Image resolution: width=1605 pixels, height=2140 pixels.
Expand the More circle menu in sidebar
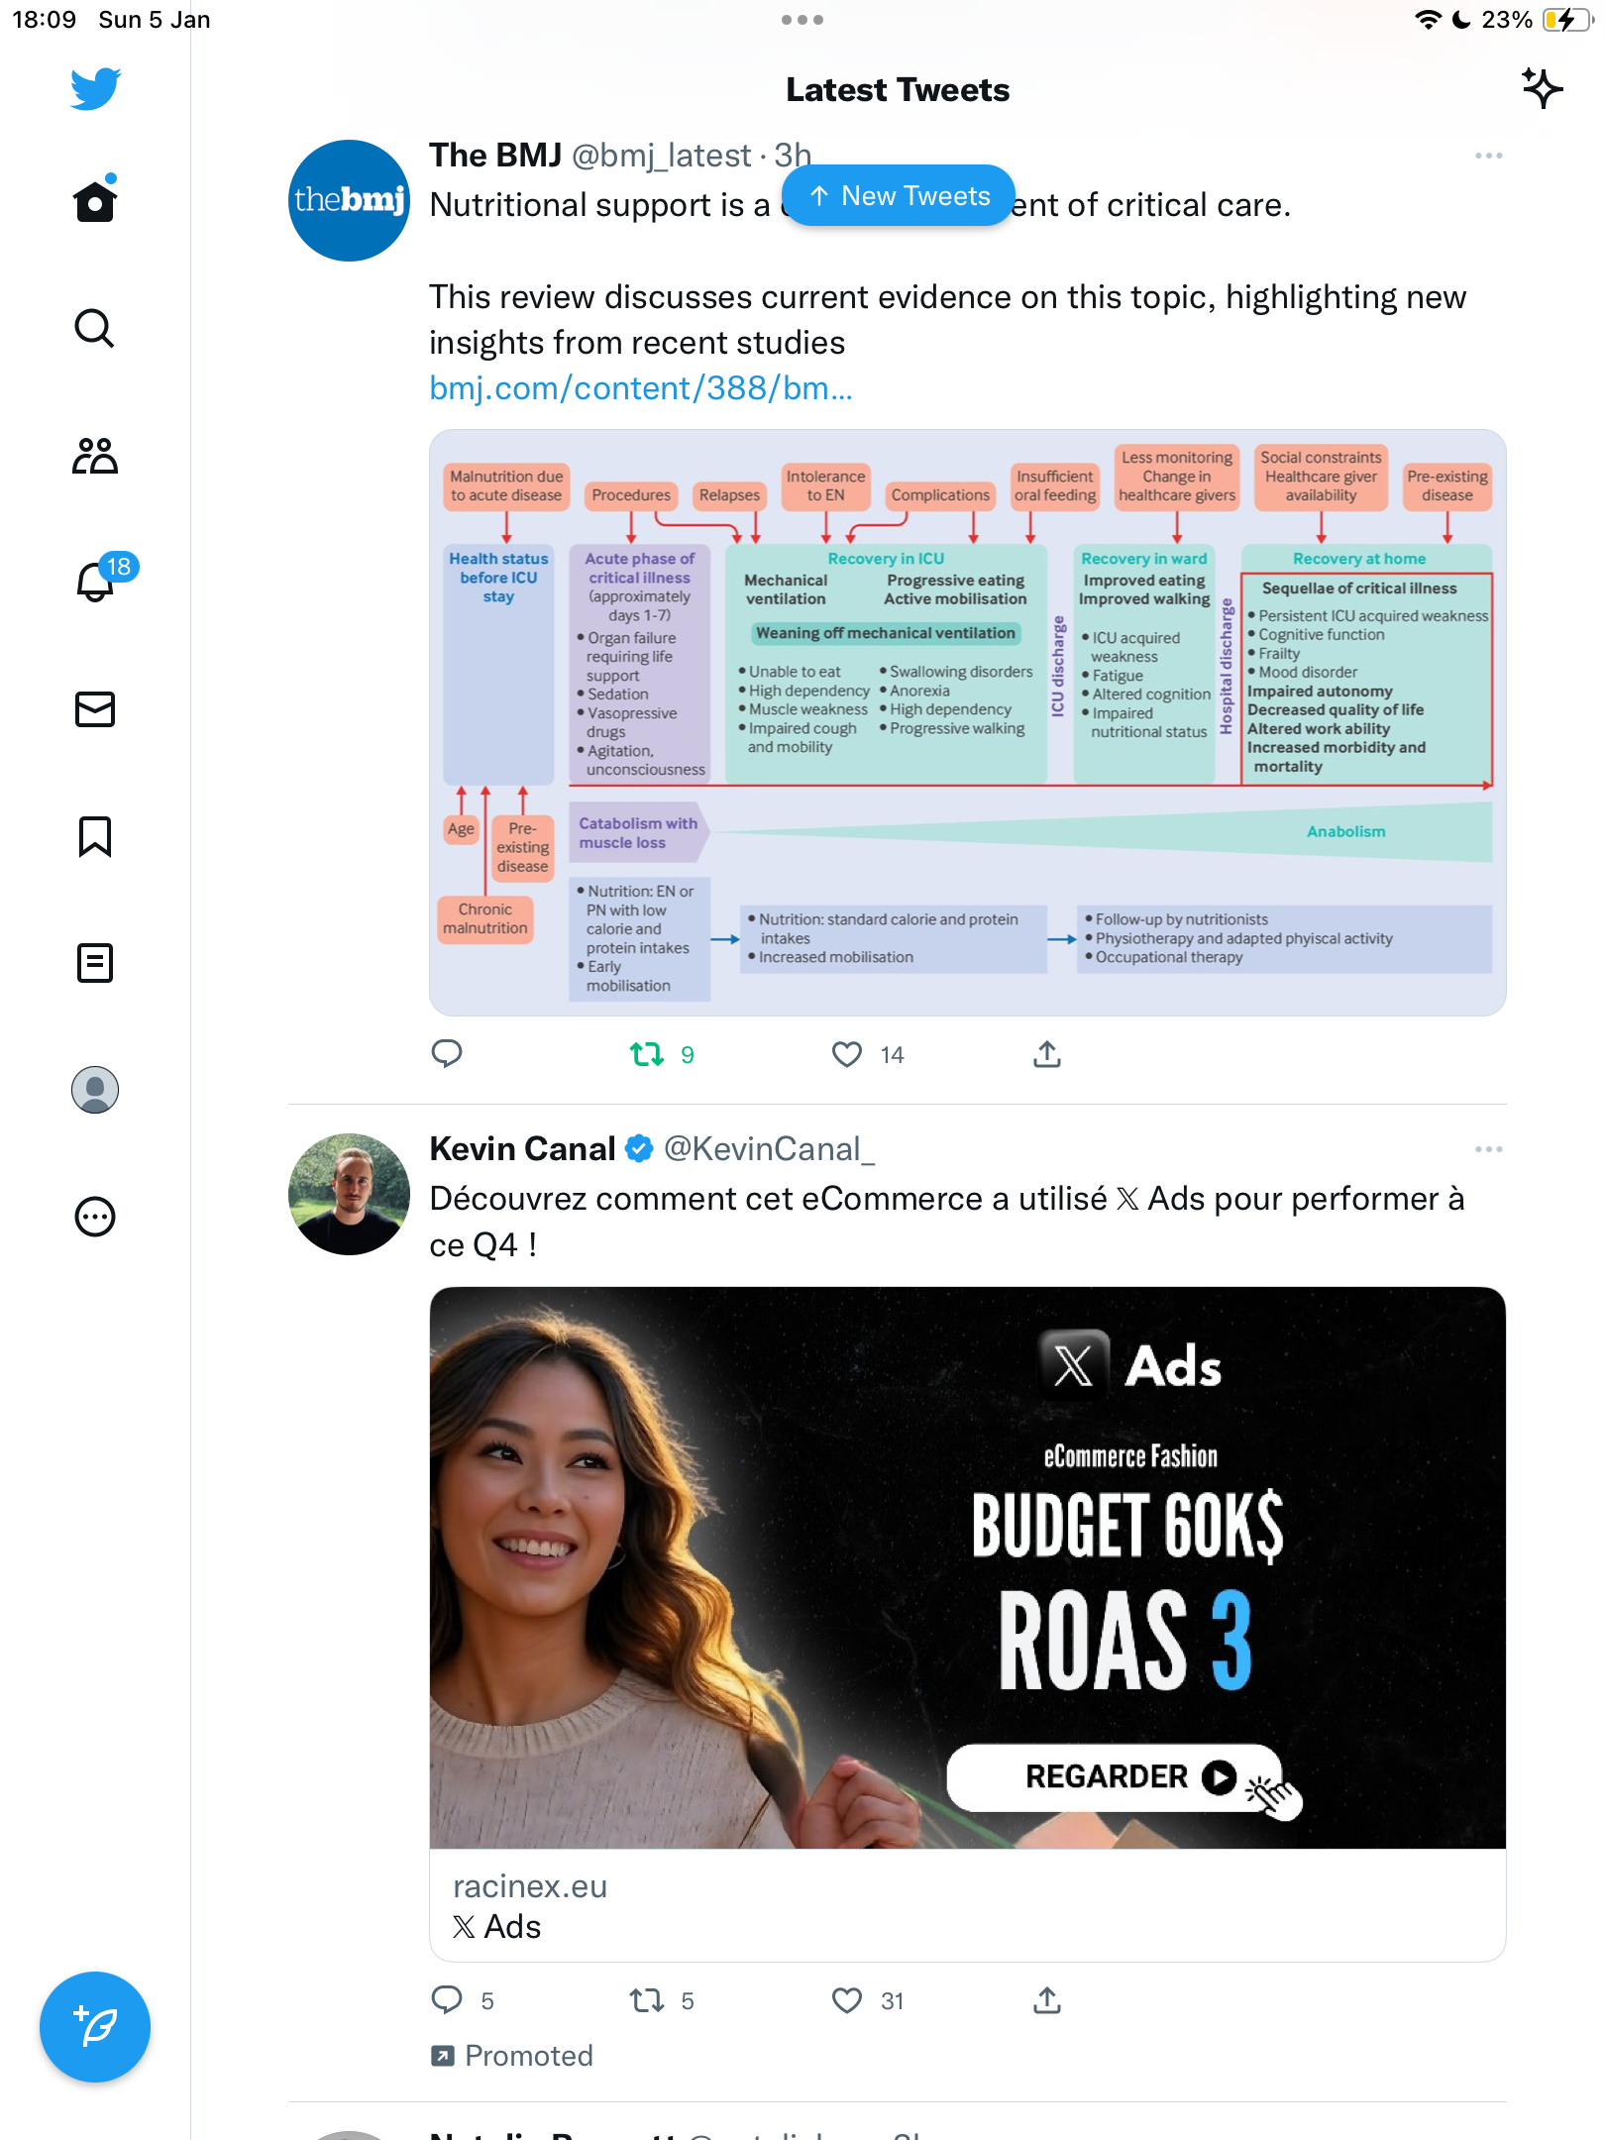pos(95,1217)
